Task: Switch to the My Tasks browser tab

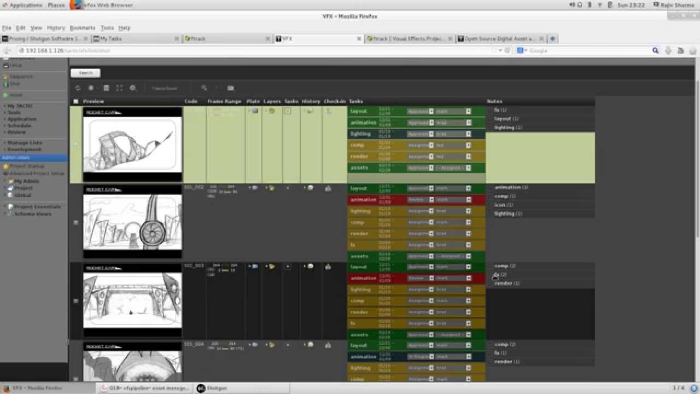Action: pyautogui.click(x=136, y=39)
